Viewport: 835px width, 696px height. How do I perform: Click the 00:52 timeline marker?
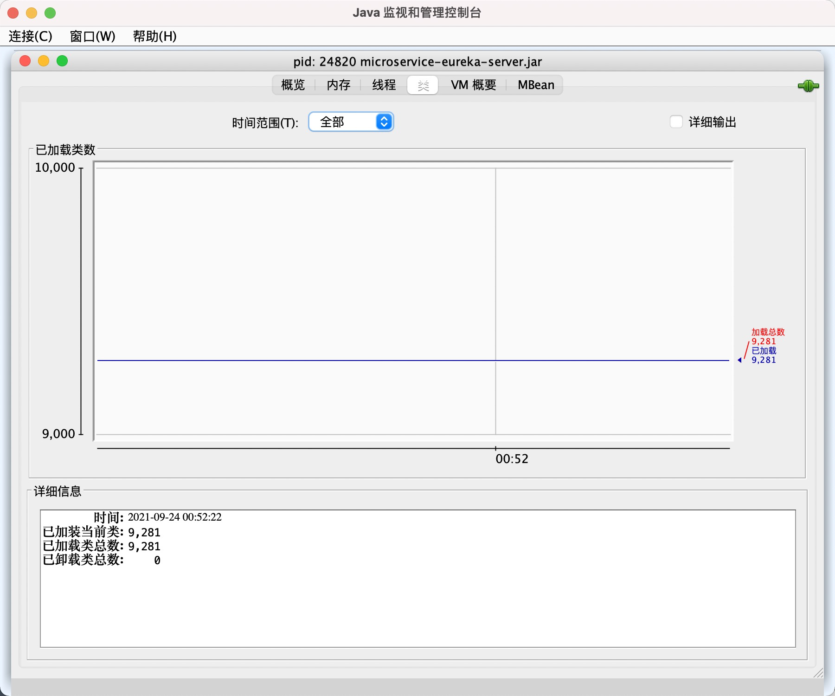pyautogui.click(x=512, y=458)
